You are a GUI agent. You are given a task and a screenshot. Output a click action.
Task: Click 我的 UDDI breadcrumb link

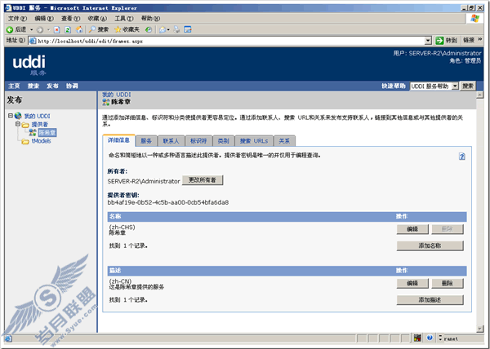[117, 95]
